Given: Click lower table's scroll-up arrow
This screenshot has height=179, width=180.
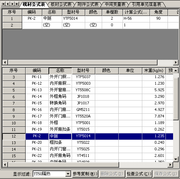Looking at the screenshot, I should pos(176,70).
